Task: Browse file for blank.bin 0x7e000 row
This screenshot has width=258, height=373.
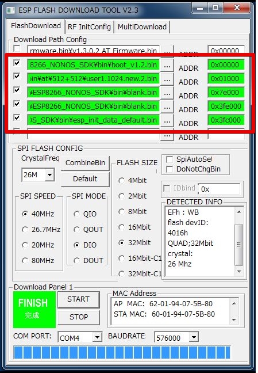Action: [167, 93]
